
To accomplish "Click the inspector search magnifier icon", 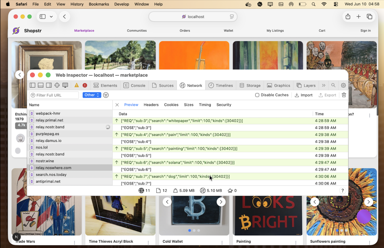I will pos(333,85).
